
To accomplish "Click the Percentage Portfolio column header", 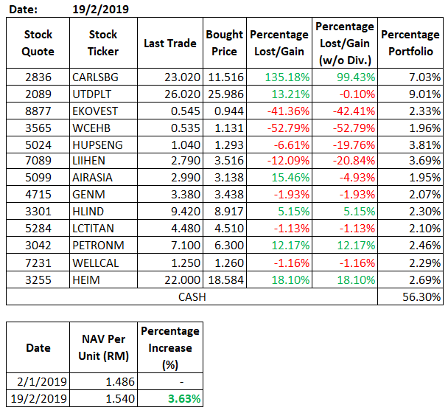I will (410, 44).
